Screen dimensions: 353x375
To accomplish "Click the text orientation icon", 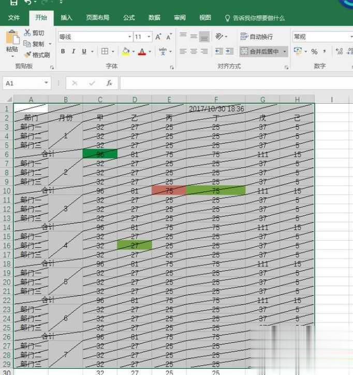I will pyautogui.click(x=219, y=37).
